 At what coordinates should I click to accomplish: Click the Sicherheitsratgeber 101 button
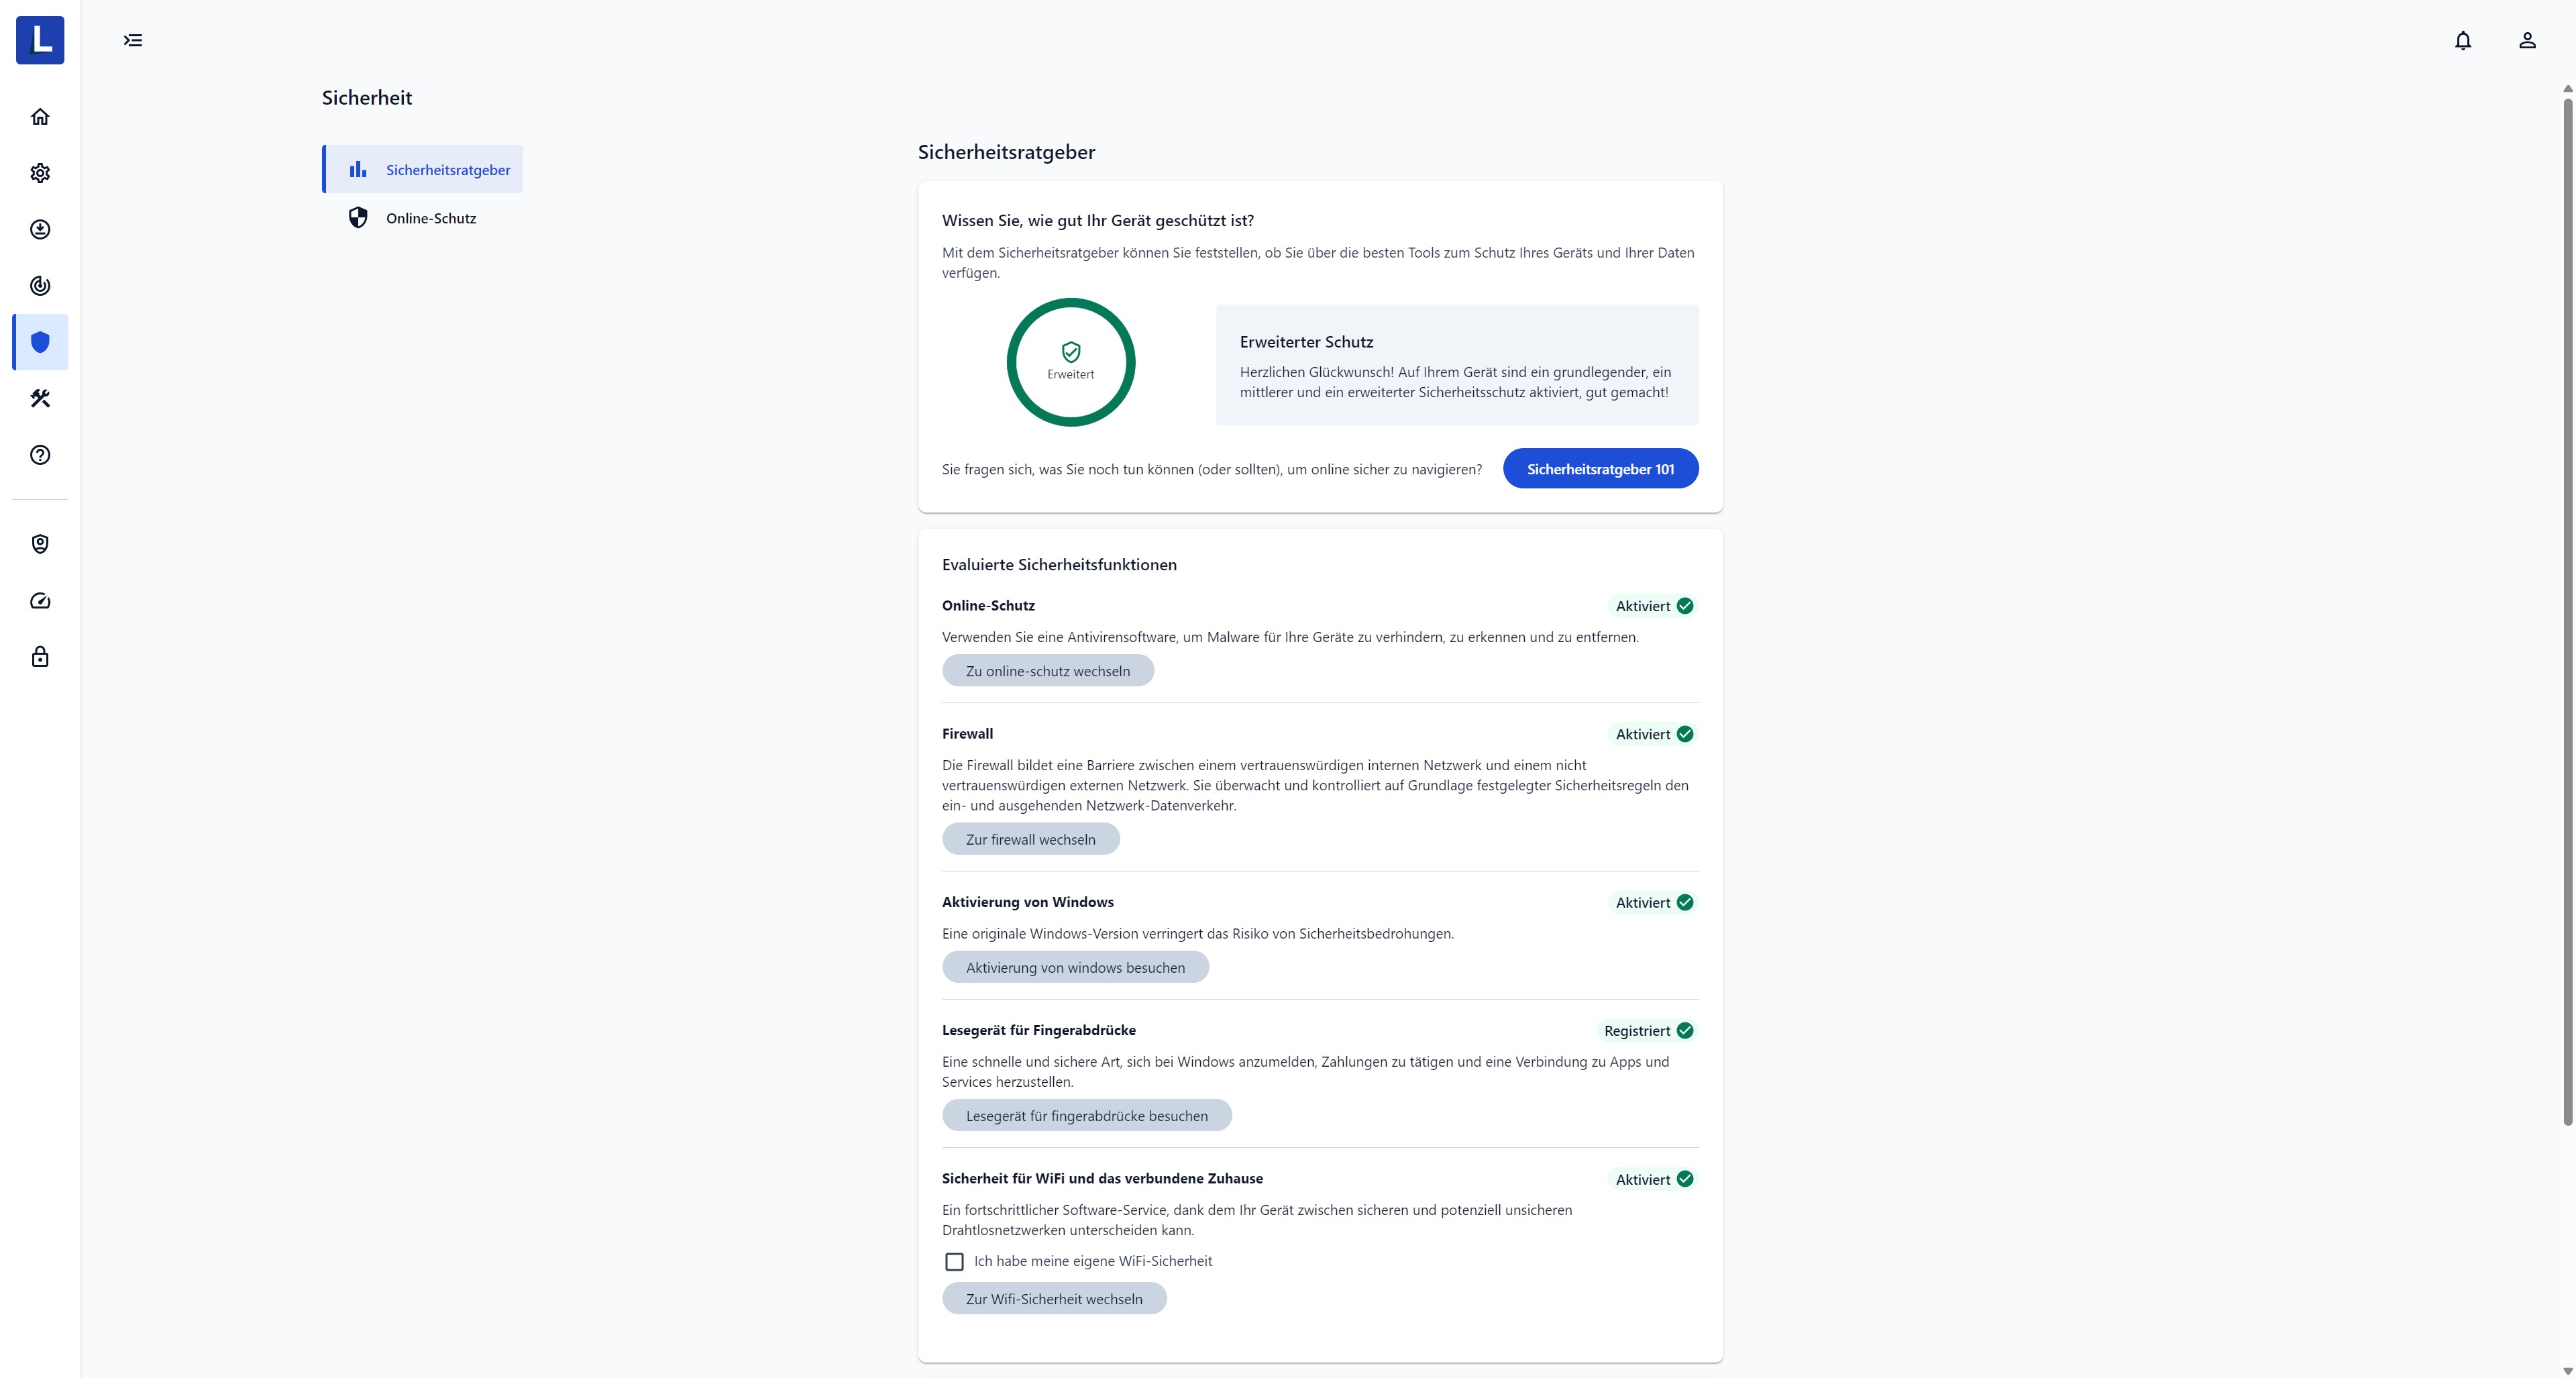[1600, 469]
